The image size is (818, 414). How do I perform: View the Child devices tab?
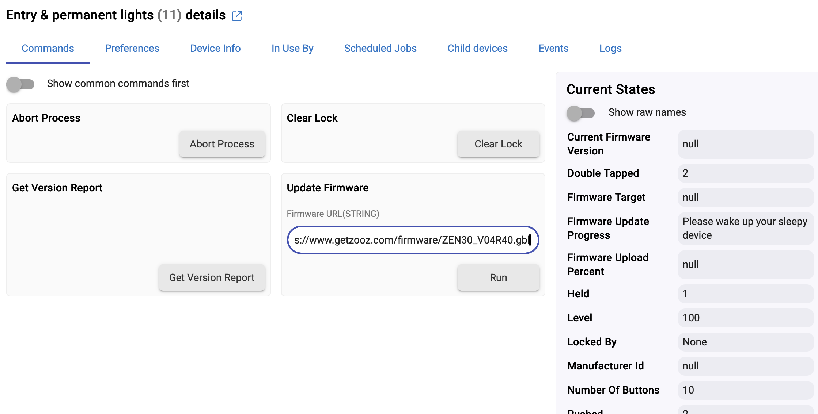[x=477, y=49]
